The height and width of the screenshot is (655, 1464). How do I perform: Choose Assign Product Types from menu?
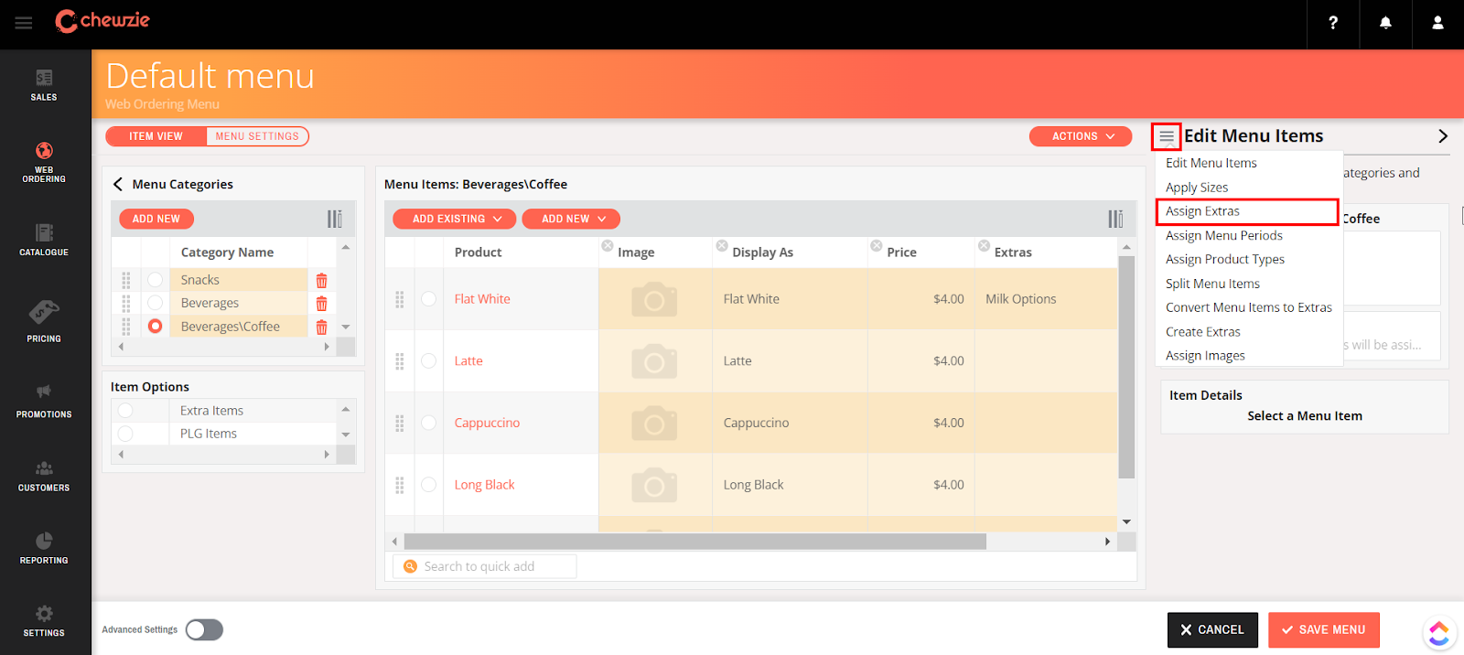[x=1225, y=260]
